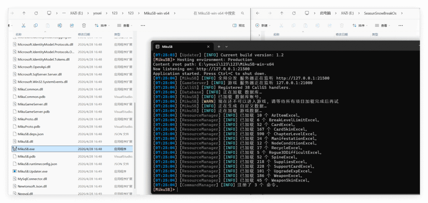Click Delete trash icon in MikuSB-win-x64 Explorer
This screenshot has height=203, width=428.
(84, 26)
